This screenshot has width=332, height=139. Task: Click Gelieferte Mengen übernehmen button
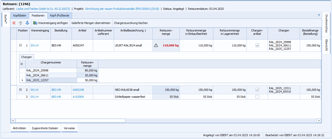(x=91, y=23)
